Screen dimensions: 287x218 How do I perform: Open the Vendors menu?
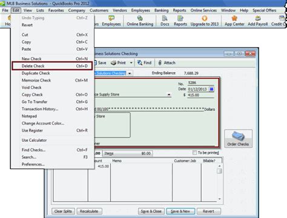pyautogui.click(x=120, y=10)
